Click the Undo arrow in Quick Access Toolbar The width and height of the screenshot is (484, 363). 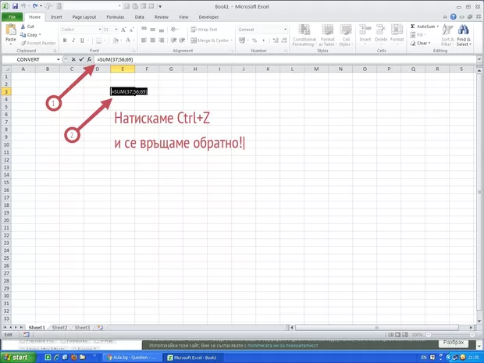[23, 6]
